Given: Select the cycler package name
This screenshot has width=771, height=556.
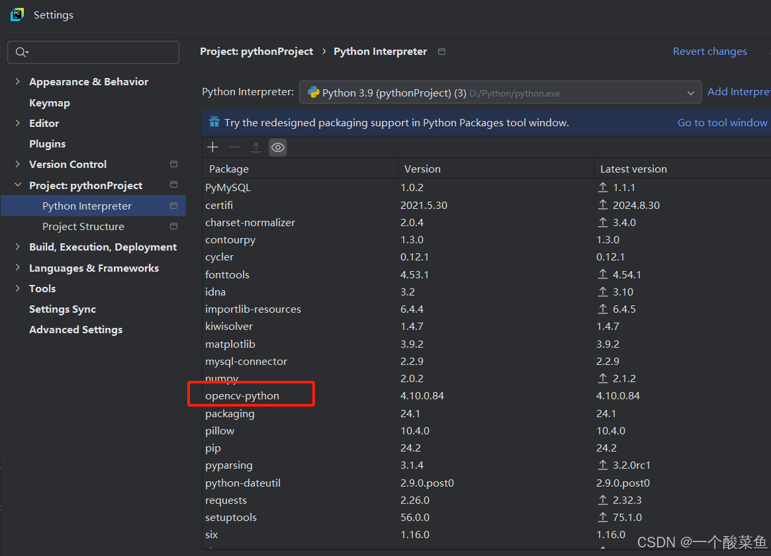Looking at the screenshot, I should click(x=219, y=257).
